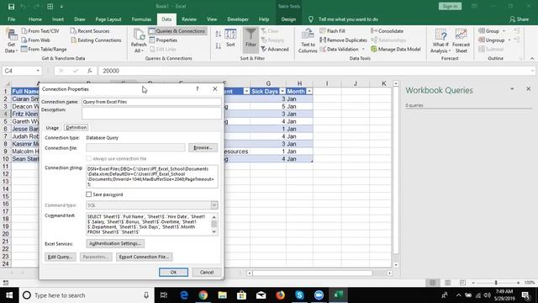Click Remove Duplicates
This screenshot has width=538, height=303.
(x=343, y=40)
